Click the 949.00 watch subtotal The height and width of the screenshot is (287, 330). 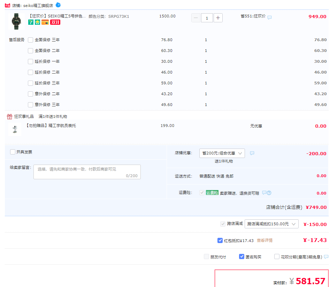(317, 17)
